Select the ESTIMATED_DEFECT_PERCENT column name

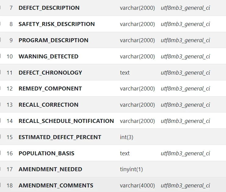click(x=60, y=137)
